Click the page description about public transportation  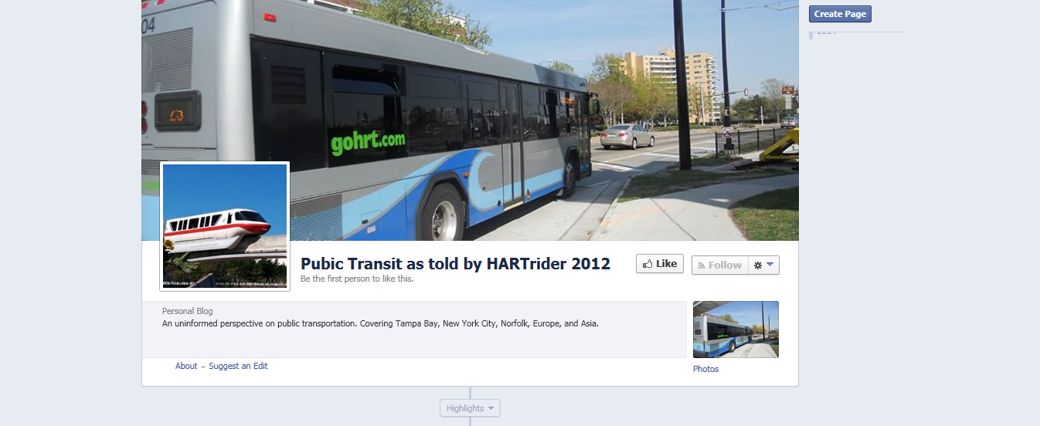[x=380, y=324]
